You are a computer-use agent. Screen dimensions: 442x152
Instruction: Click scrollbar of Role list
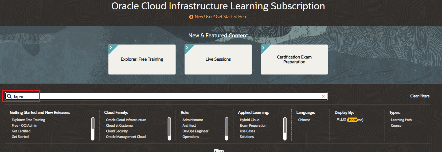tap(226, 129)
